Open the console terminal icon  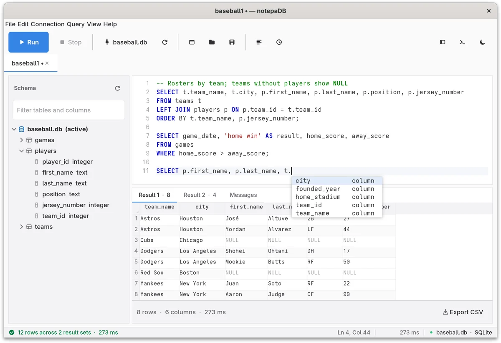click(463, 42)
